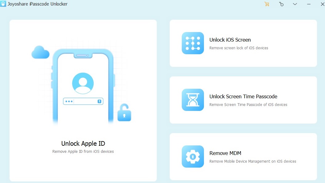Click the open padlock icon in illustration

pyautogui.click(x=124, y=112)
